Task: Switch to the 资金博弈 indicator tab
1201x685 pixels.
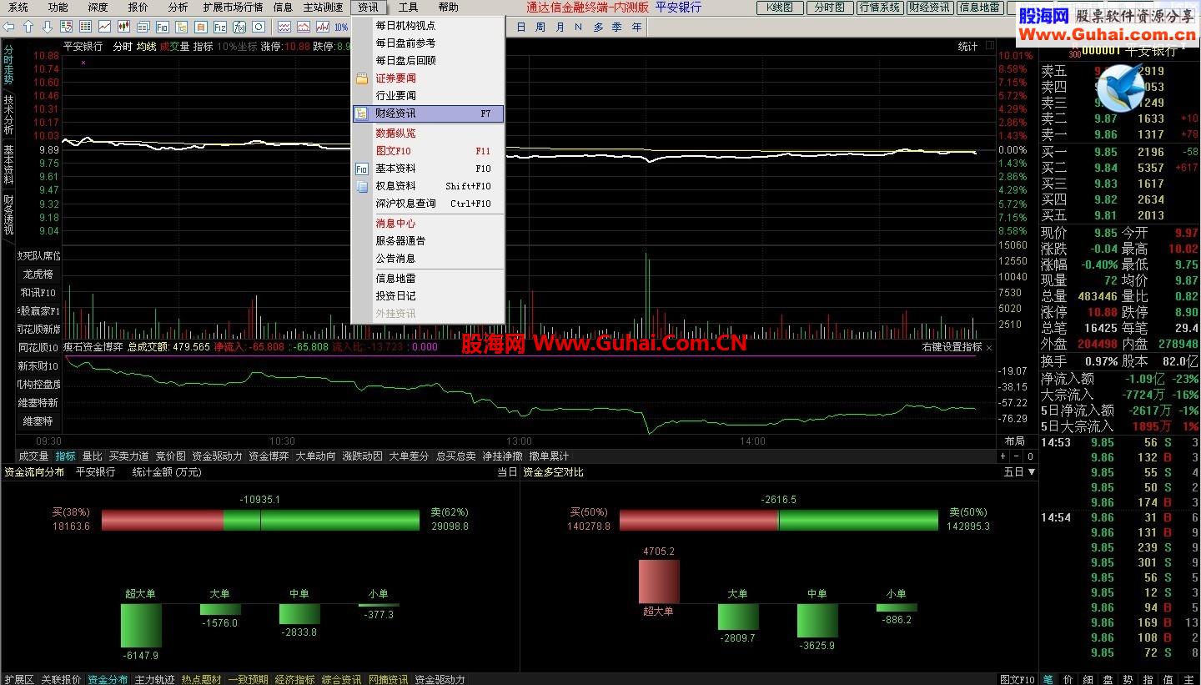Action: click(x=269, y=456)
